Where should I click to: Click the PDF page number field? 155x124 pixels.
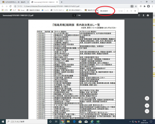74,15
